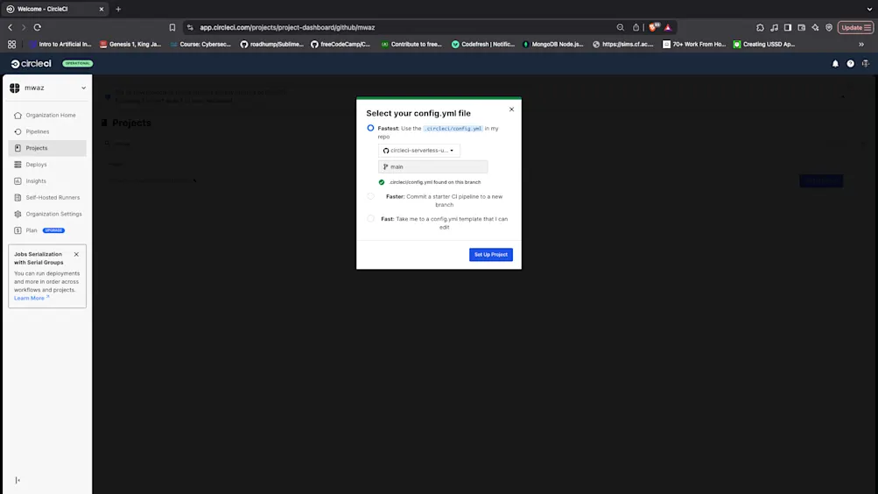Close the Select your config.yml dialog
This screenshot has width=878, height=494.
pyautogui.click(x=511, y=109)
